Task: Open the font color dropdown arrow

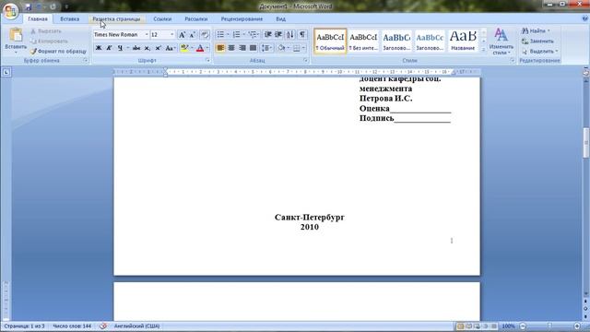Action: (207, 48)
